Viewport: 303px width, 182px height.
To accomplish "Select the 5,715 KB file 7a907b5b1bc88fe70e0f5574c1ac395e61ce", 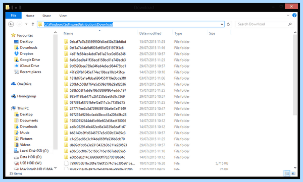I will pyautogui.click(x=102, y=163).
